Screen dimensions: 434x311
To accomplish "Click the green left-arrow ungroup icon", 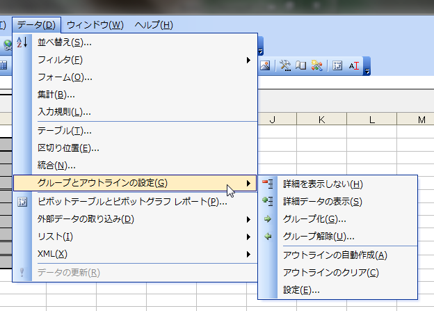I will coord(268,237).
